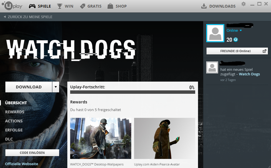Image resolution: width=271 pixels, height=168 pixels.
Task: Click 'Du hast 0 von 5 freigeschaltet'
Action: coord(96,110)
